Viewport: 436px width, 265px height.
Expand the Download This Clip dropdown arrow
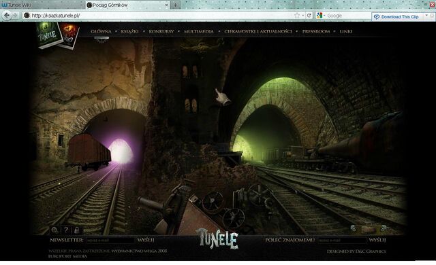tap(426, 16)
